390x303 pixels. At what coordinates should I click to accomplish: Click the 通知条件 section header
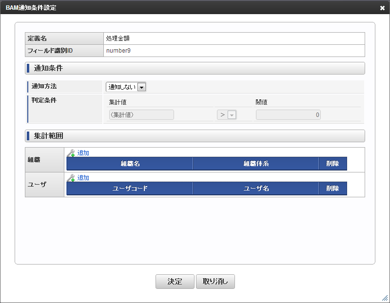[195, 68]
